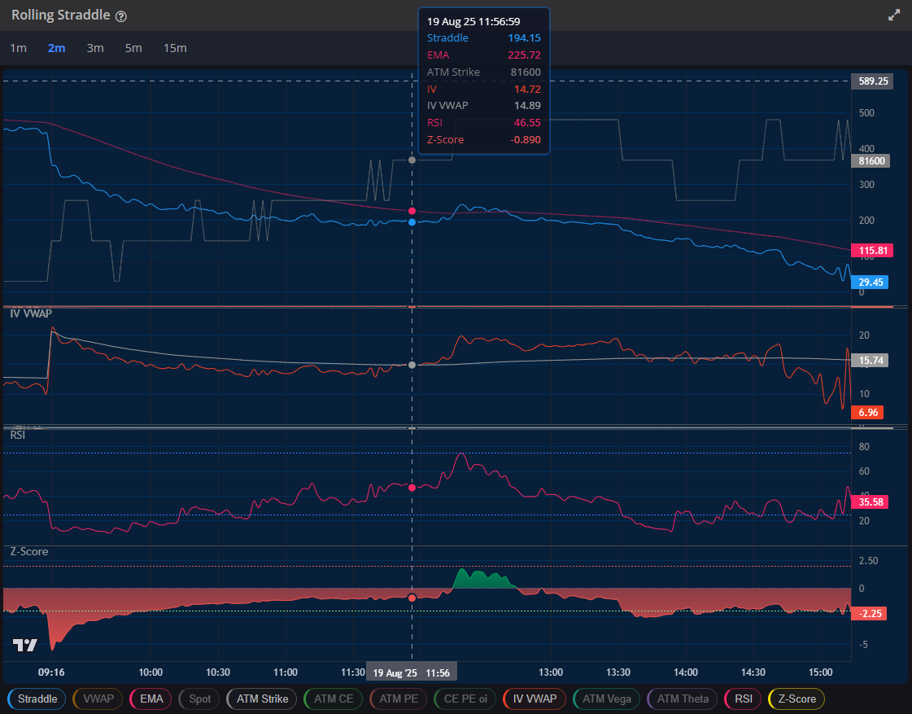This screenshot has width=912, height=714.
Task: Click the 115.81 EMA price label
Action: [x=870, y=250]
